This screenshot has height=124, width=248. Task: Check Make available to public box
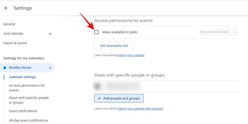tap(96, 32)
